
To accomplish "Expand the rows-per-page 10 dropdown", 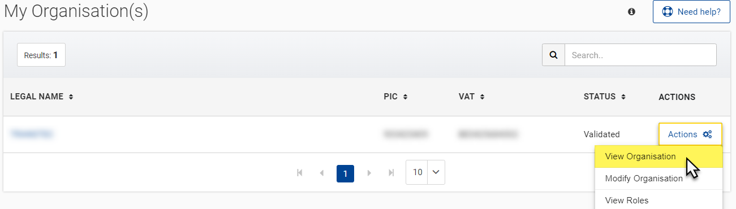I will [425, 172].
